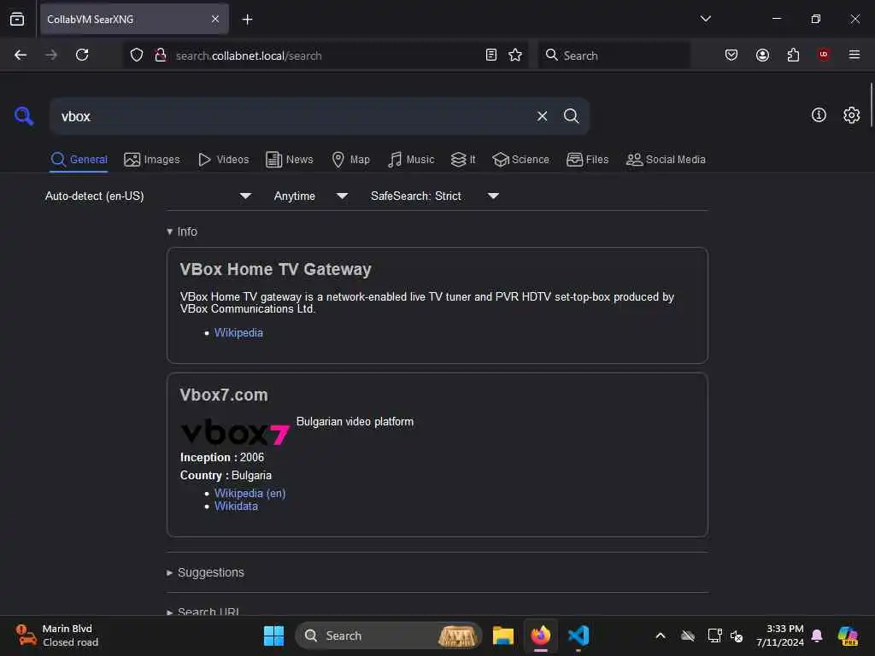Open the Copilot preview icon
Image resolution: width=875 pixels, height=656 pixels.
[847, 635]
